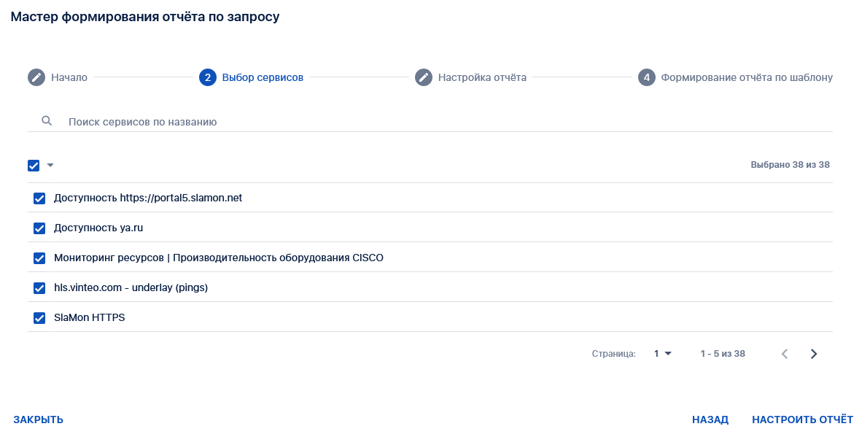Open the page number dropdown
The image size is (862, 429).
point(662,354)
